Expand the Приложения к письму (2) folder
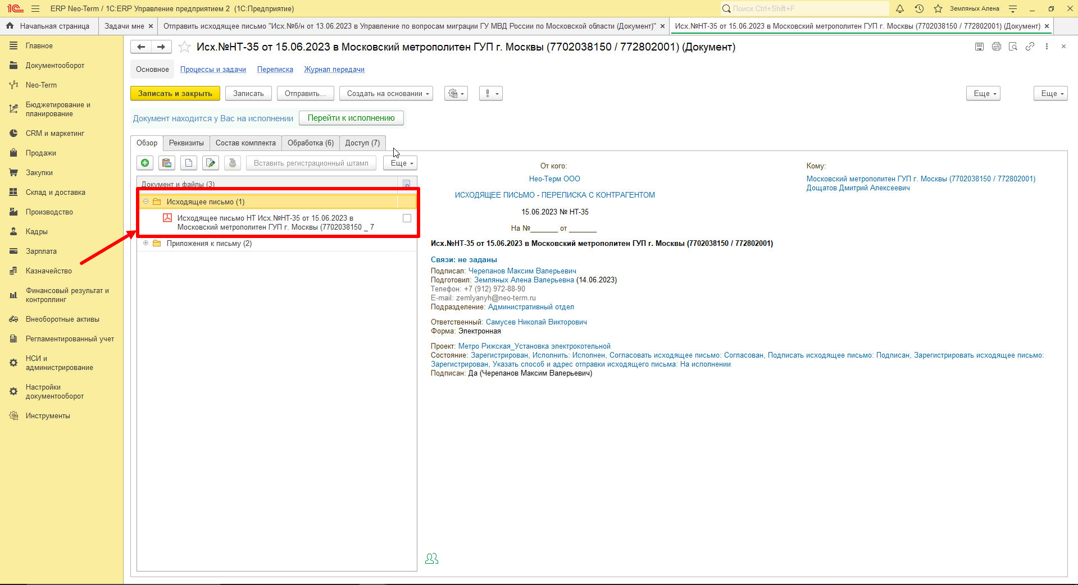The width and height of the screenshot is (1078, 585). [145, 243]
